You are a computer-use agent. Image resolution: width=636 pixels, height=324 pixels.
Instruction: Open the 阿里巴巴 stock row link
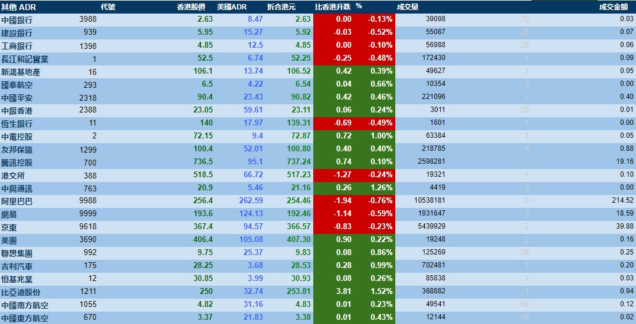coord(17,201)
